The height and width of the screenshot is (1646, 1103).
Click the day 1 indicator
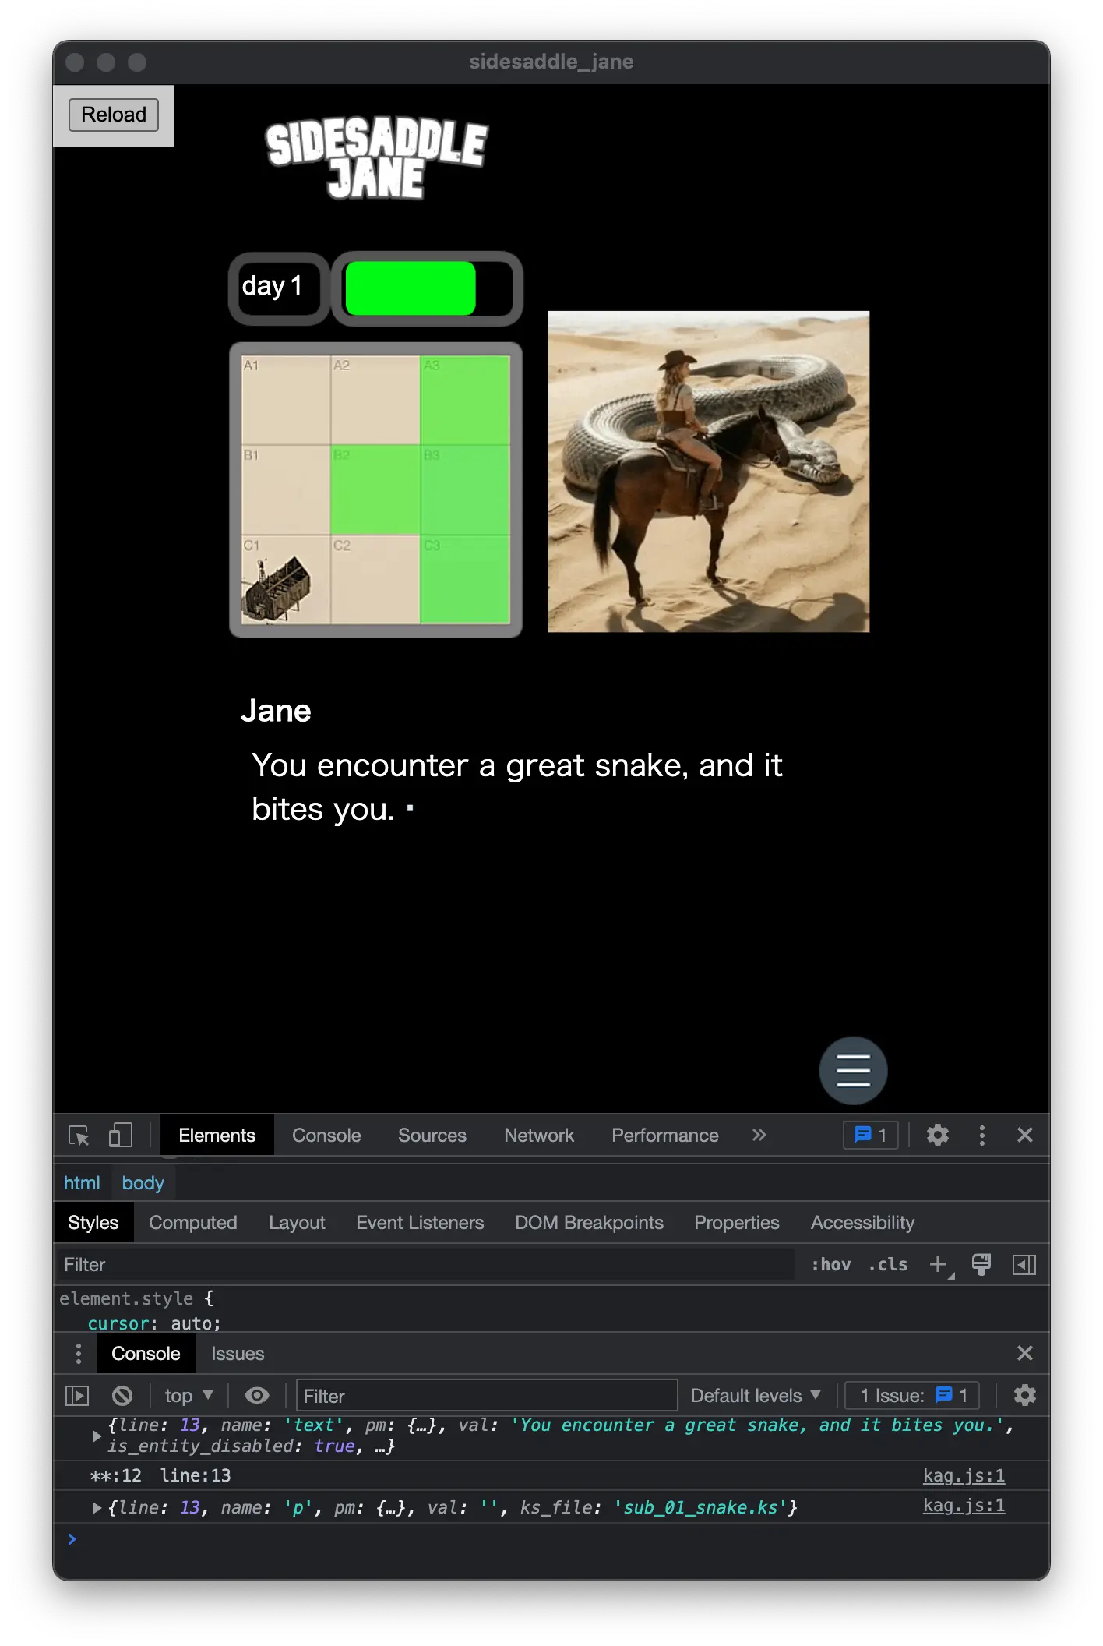(279, 288)
